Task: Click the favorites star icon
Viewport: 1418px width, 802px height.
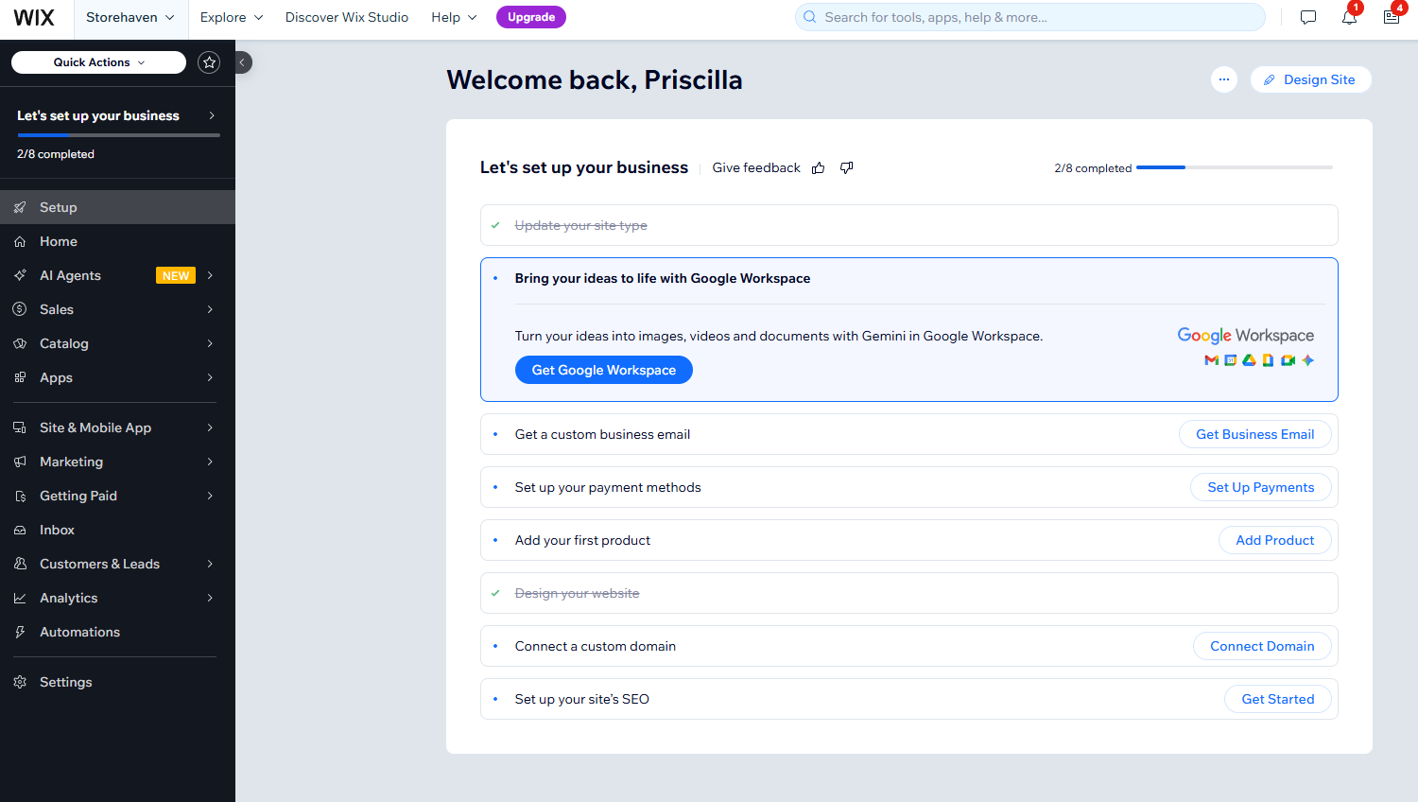Action: click(x=209, y=62)
